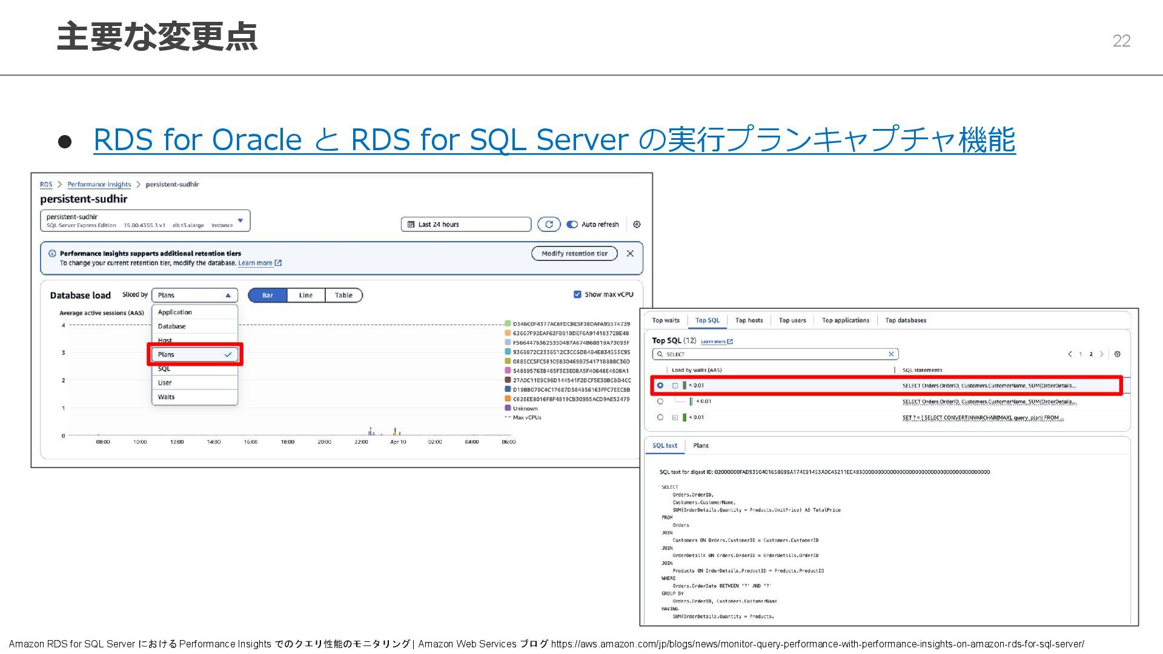The height and width of the screenshot is (654, 1163).
Task: Go to next Top SQL page
Action: (1102, 354)
